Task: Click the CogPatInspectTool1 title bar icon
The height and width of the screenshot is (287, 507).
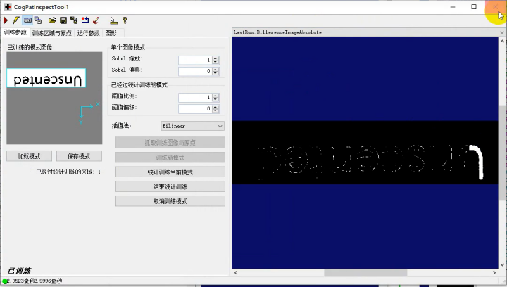Action: 8,7
